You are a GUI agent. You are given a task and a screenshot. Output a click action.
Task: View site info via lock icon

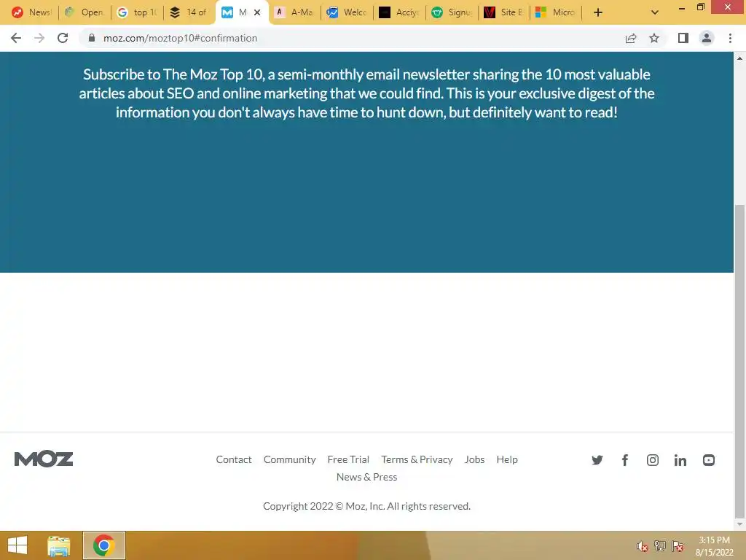[x=92, y=38]
